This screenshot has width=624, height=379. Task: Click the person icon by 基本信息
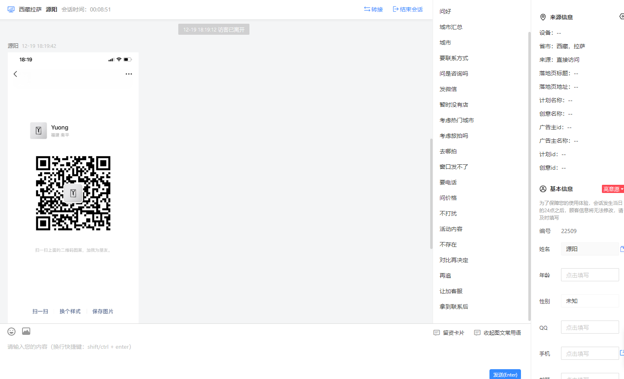click(543, 189)
